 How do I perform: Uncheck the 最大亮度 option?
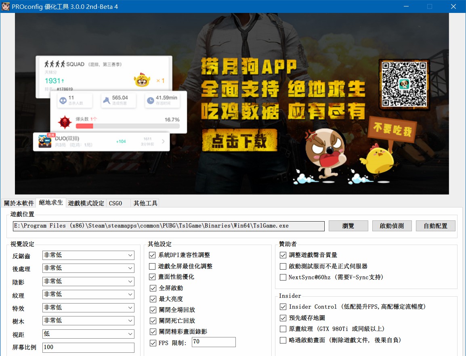pyautogui.click(x=153, y=299)
